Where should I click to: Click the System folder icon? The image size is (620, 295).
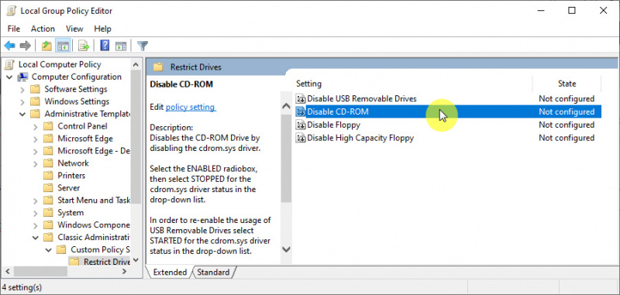pyautogui.click(x=48, y=212)
